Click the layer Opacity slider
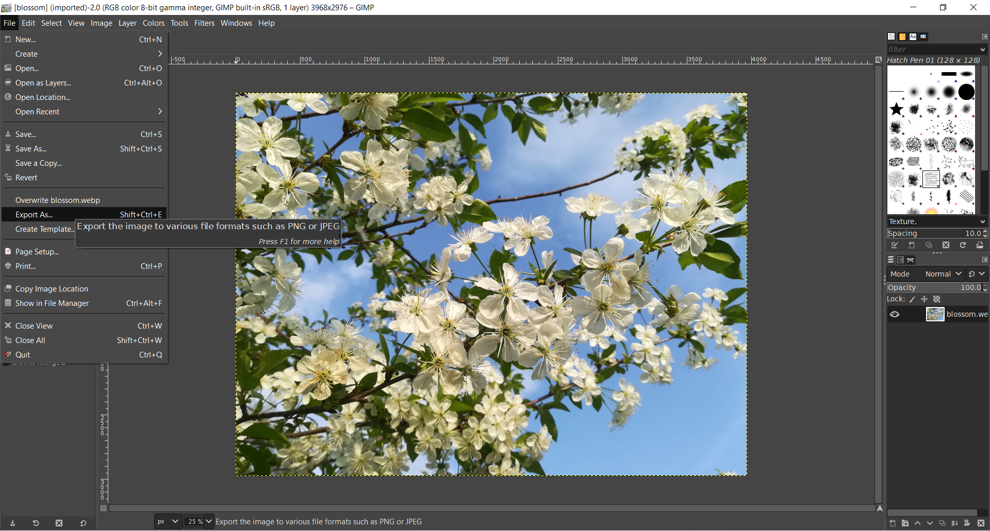Screen dimensions: 990x531 (x=933, y=288)
